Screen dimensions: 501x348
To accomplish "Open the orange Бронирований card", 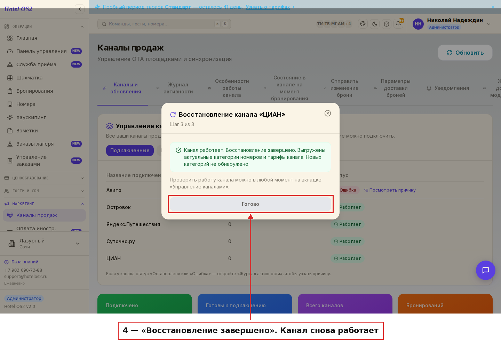I will [445, 304].
